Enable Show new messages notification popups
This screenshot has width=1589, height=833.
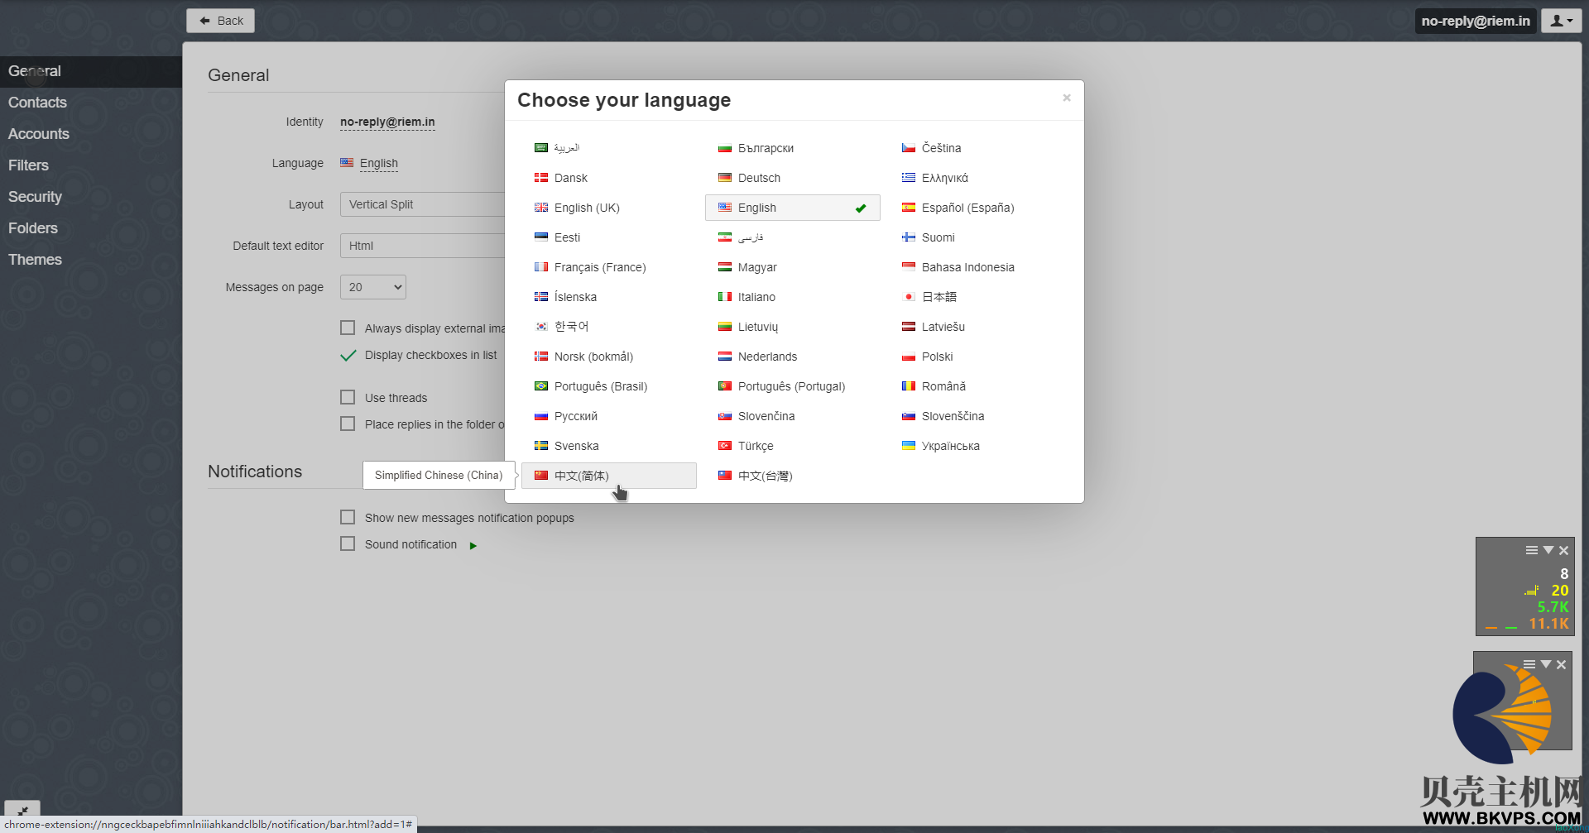point(348,518)
